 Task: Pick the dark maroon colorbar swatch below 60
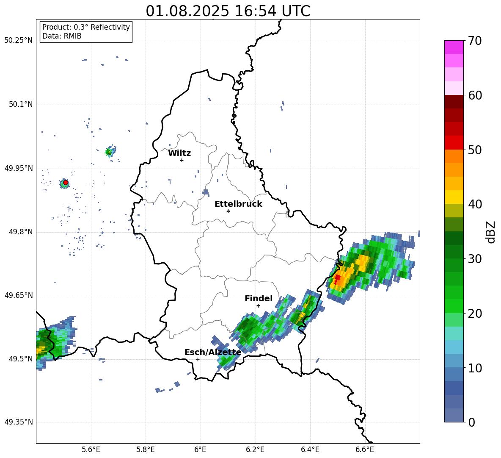454,102
